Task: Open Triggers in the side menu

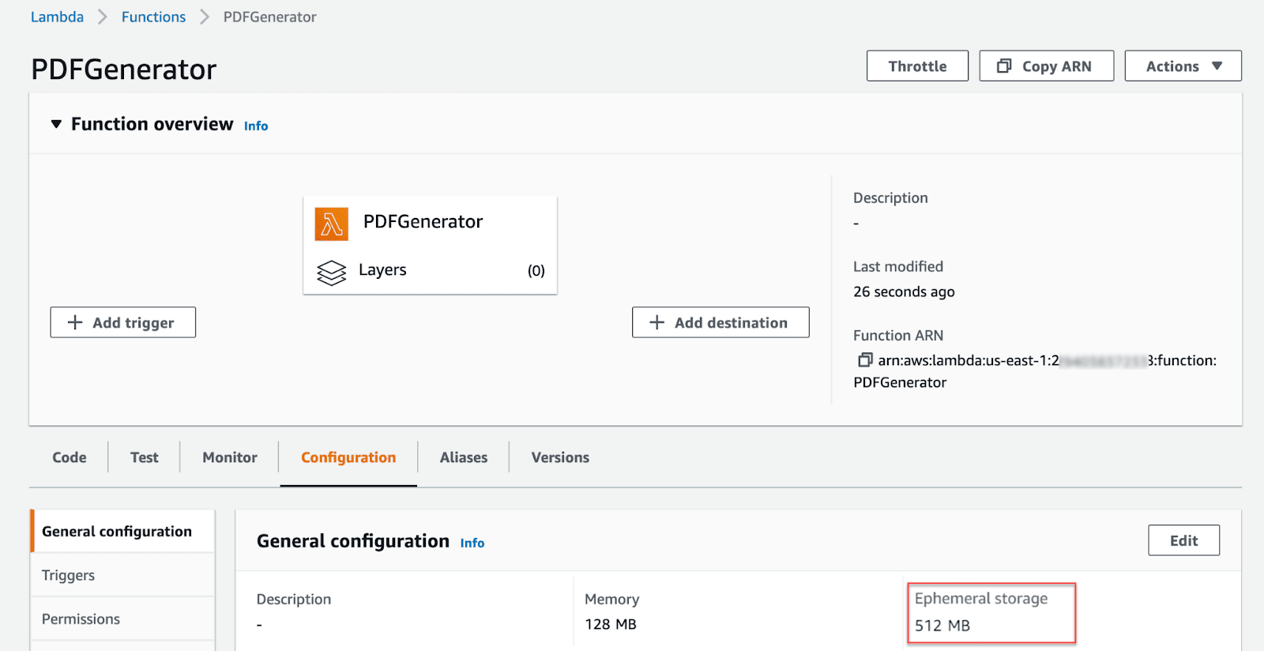Action: pyautogui.click(x=122, y=575)
